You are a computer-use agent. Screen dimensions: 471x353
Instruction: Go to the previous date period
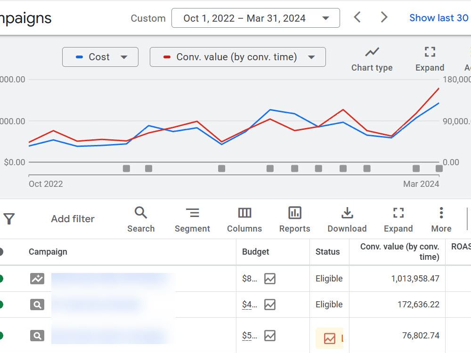(x=357, y=17)
